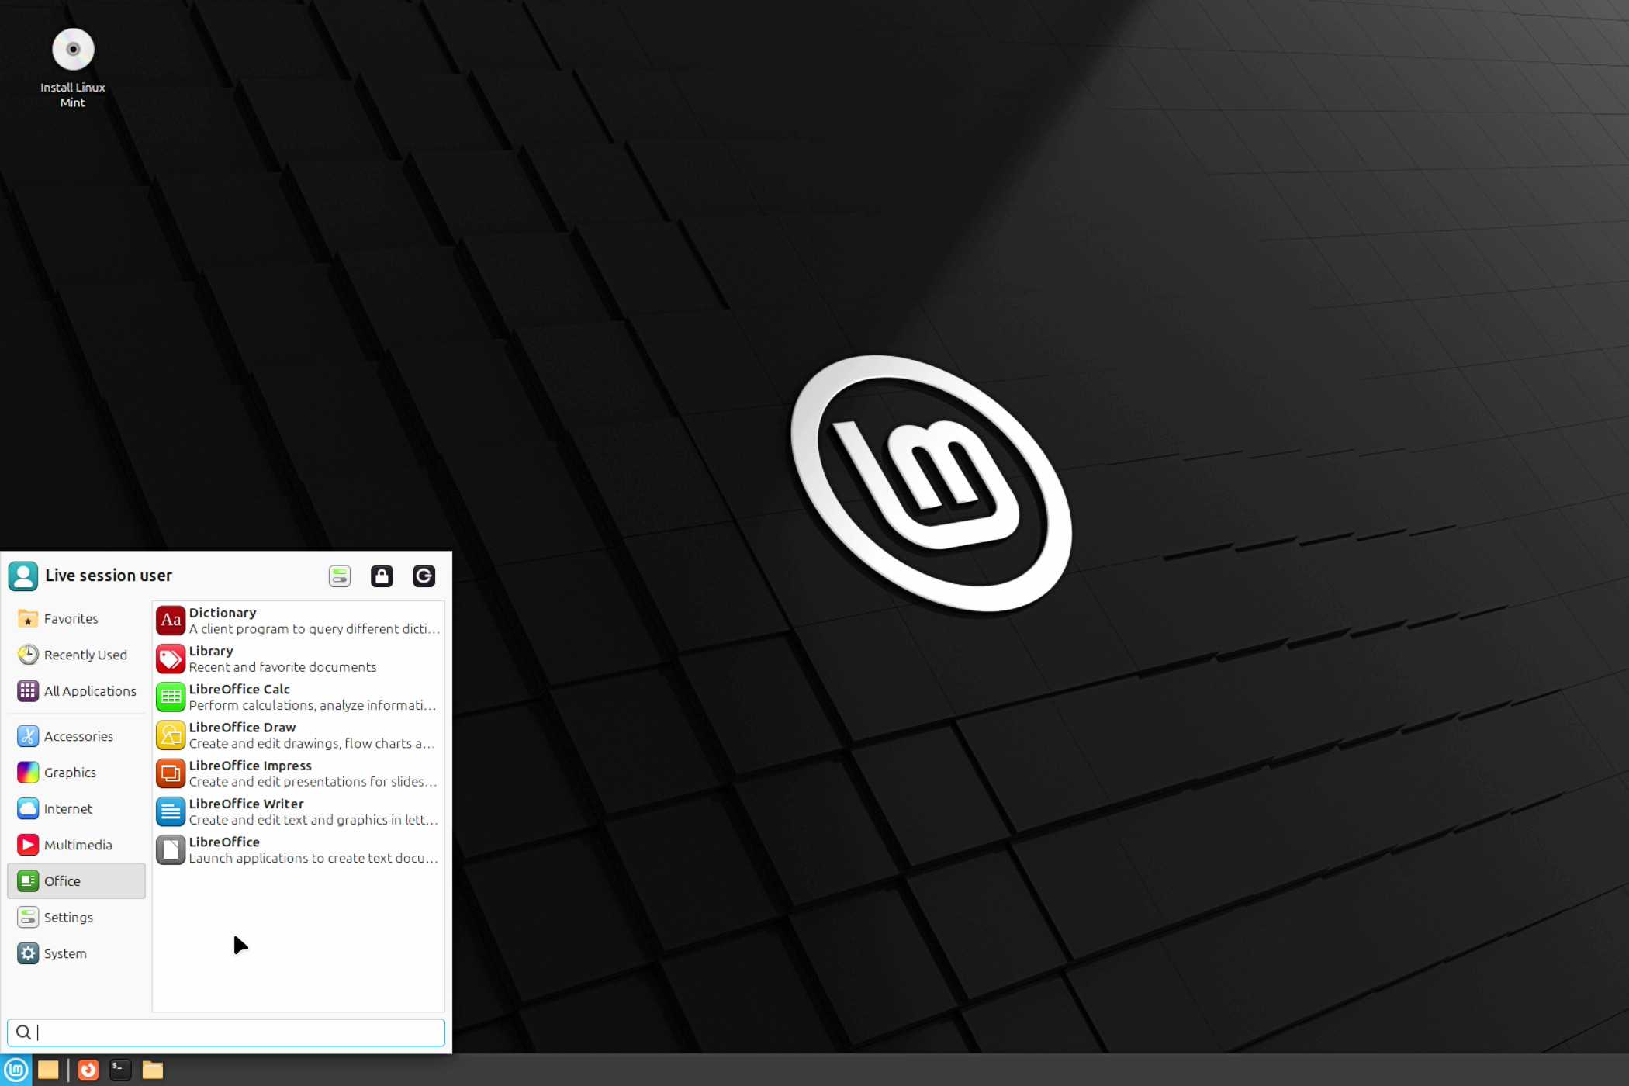Open the System category
This screenshot has width=1629, height=1086.
(x=76, y=953)
